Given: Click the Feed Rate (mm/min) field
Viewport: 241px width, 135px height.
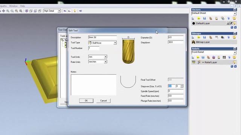Looking at the screenshot, I should 176,96.
